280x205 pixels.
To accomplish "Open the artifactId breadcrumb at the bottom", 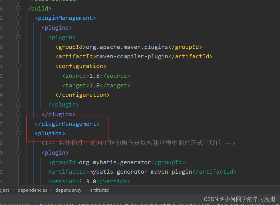I will (99, 190).
